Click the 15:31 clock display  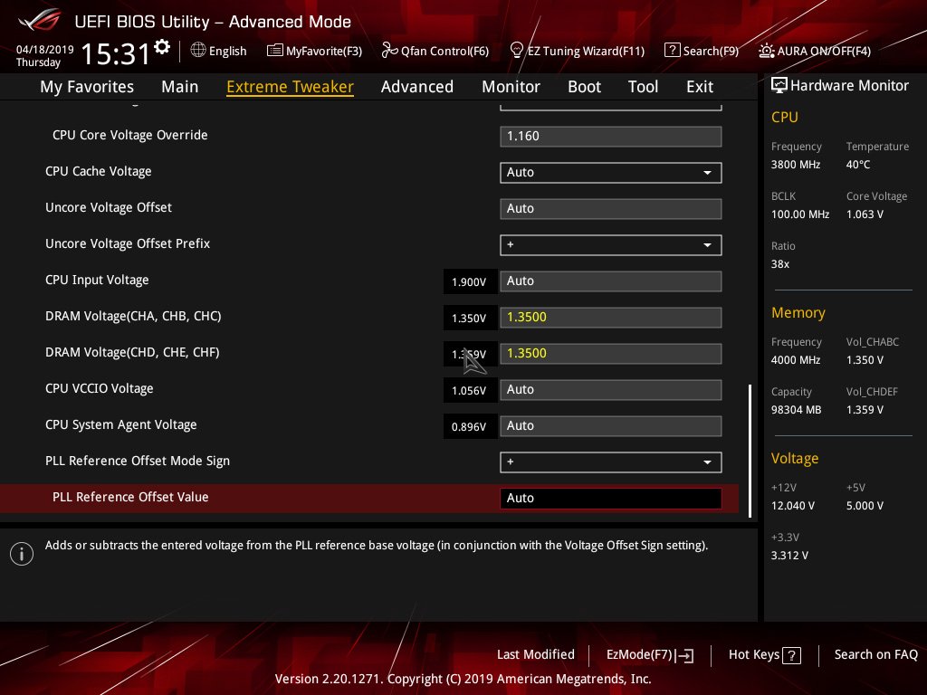[115, 53]
